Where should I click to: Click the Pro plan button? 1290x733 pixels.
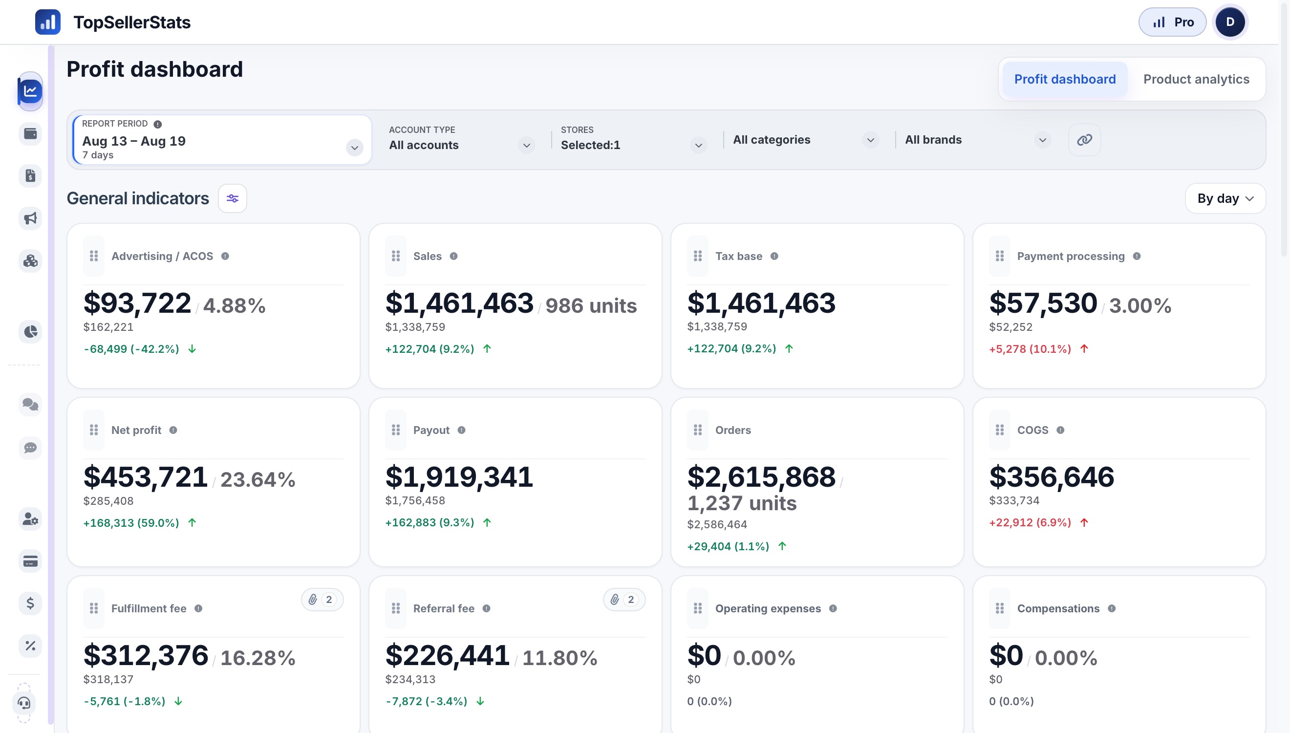[x=1172, y=22]
